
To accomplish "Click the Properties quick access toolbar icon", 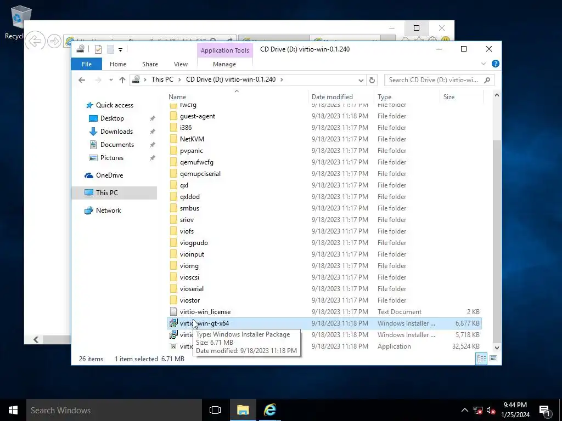I will point(98,49).
